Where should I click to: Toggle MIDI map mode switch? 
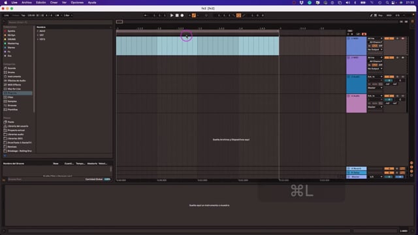(389, 16)
